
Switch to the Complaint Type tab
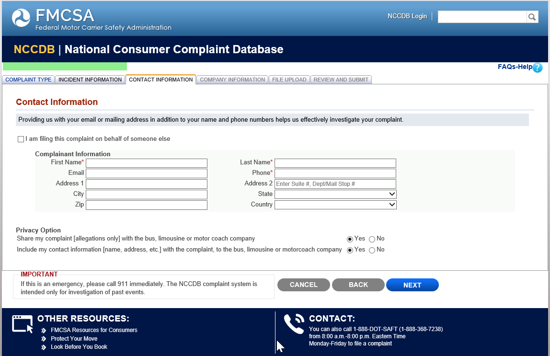click(28, 80)
